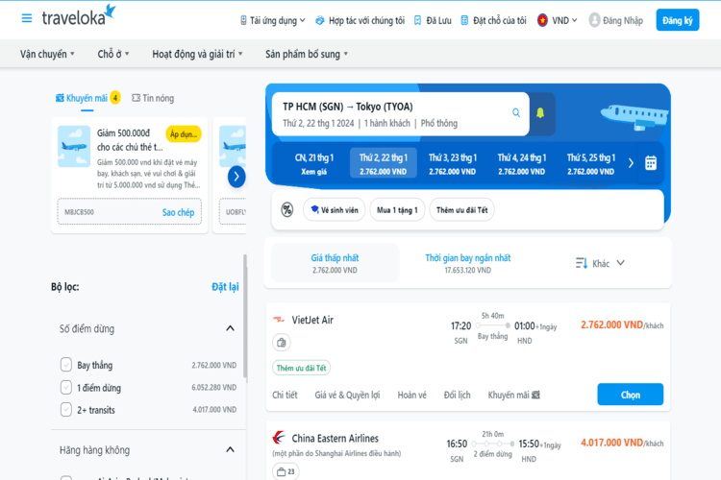Click the Mua 1 tặng 1 filter chip
Screen dimensions: 721x480
(397, 210)
